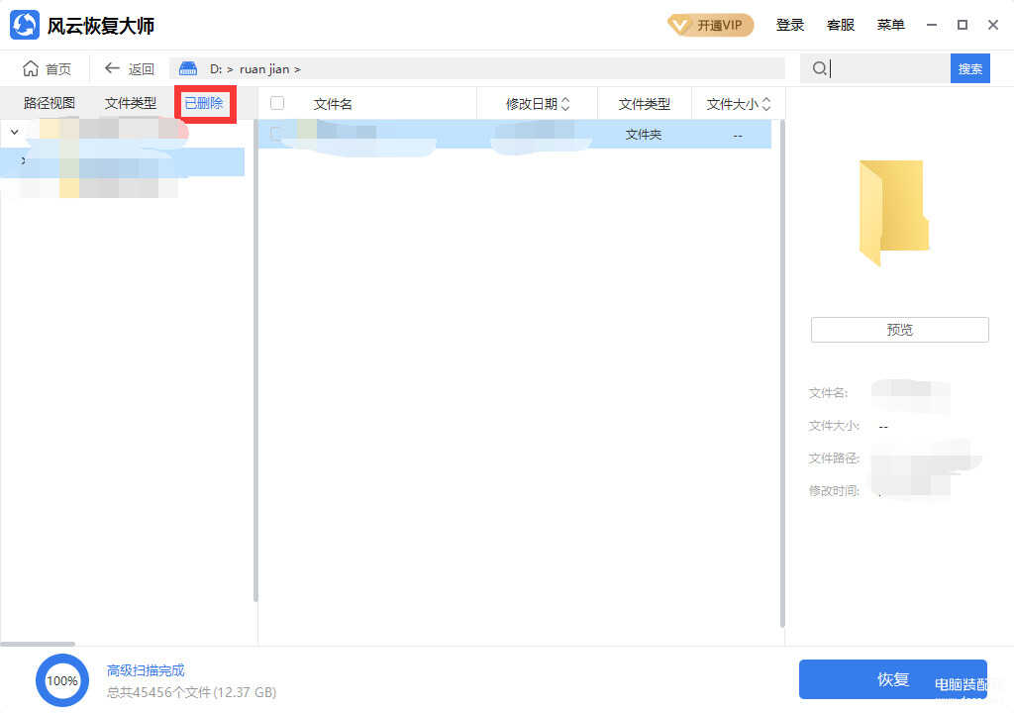Click the 返回 back arrow
Screen dimensions: 1014x713
coord(112,68)
